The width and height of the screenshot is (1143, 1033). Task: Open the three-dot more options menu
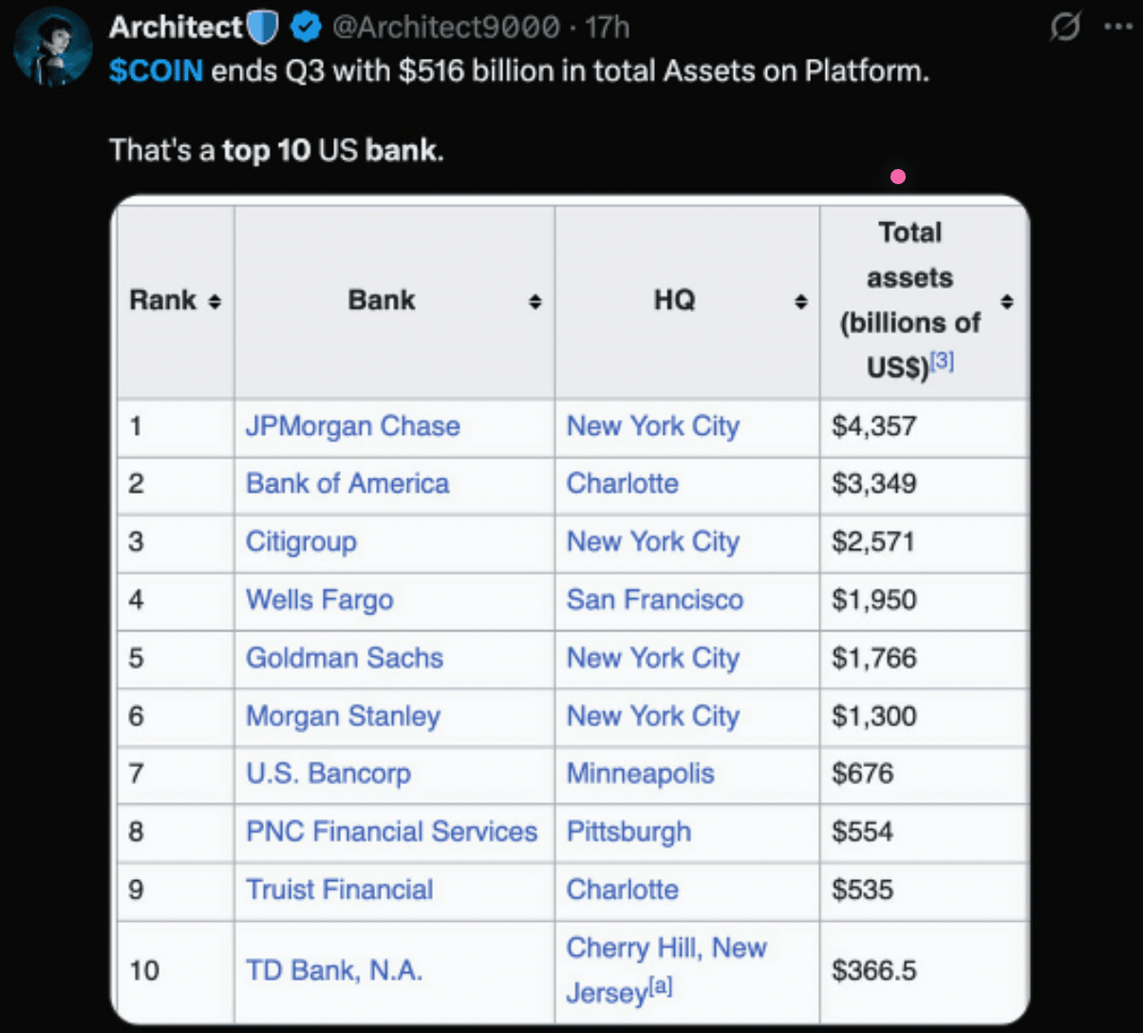(x=1118, y=28)
